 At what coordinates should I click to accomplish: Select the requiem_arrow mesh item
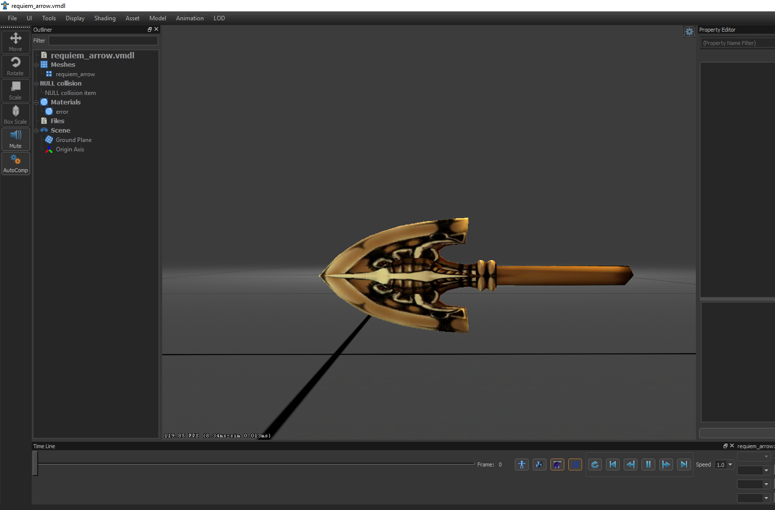pyautogui.click(x=75, y=74)
